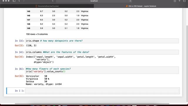Click the horizontal scrollbar at the bottom
Image resolution: width=188 pixels, height=106 pixels.
92,103
